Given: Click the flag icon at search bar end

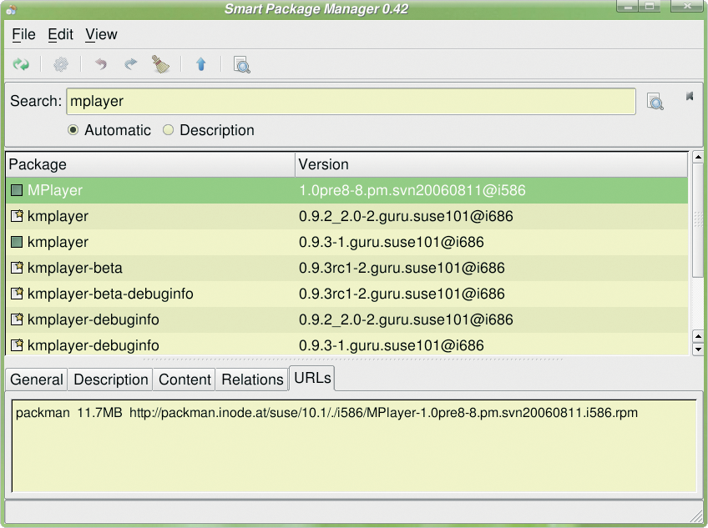Looking at the screenshot, I should (x=690, y=96).
